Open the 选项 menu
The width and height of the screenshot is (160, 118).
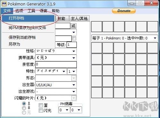coord(19,11)
